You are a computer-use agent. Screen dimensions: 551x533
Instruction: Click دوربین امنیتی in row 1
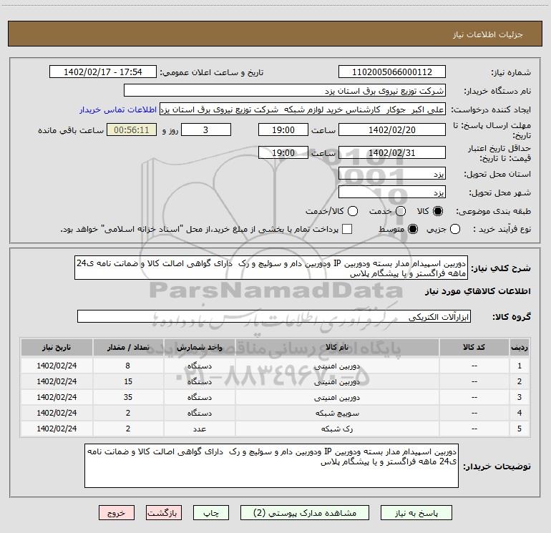337,366
